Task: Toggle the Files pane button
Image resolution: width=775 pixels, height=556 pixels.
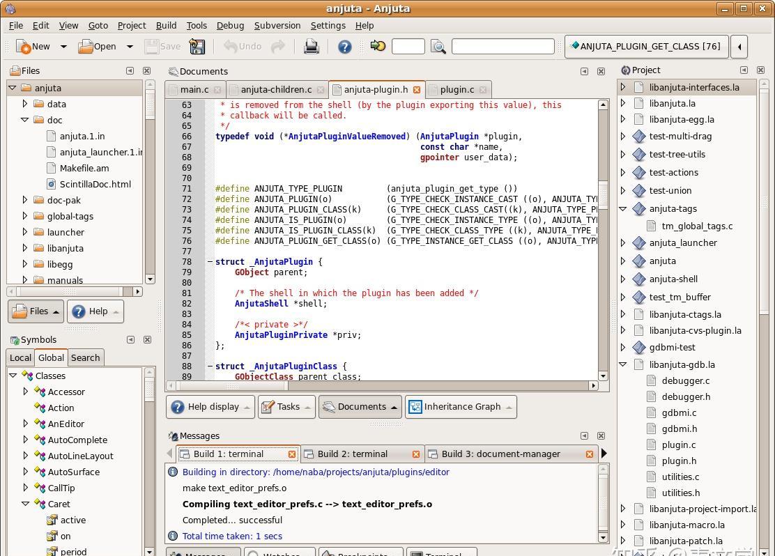Action: click(36, 311)
